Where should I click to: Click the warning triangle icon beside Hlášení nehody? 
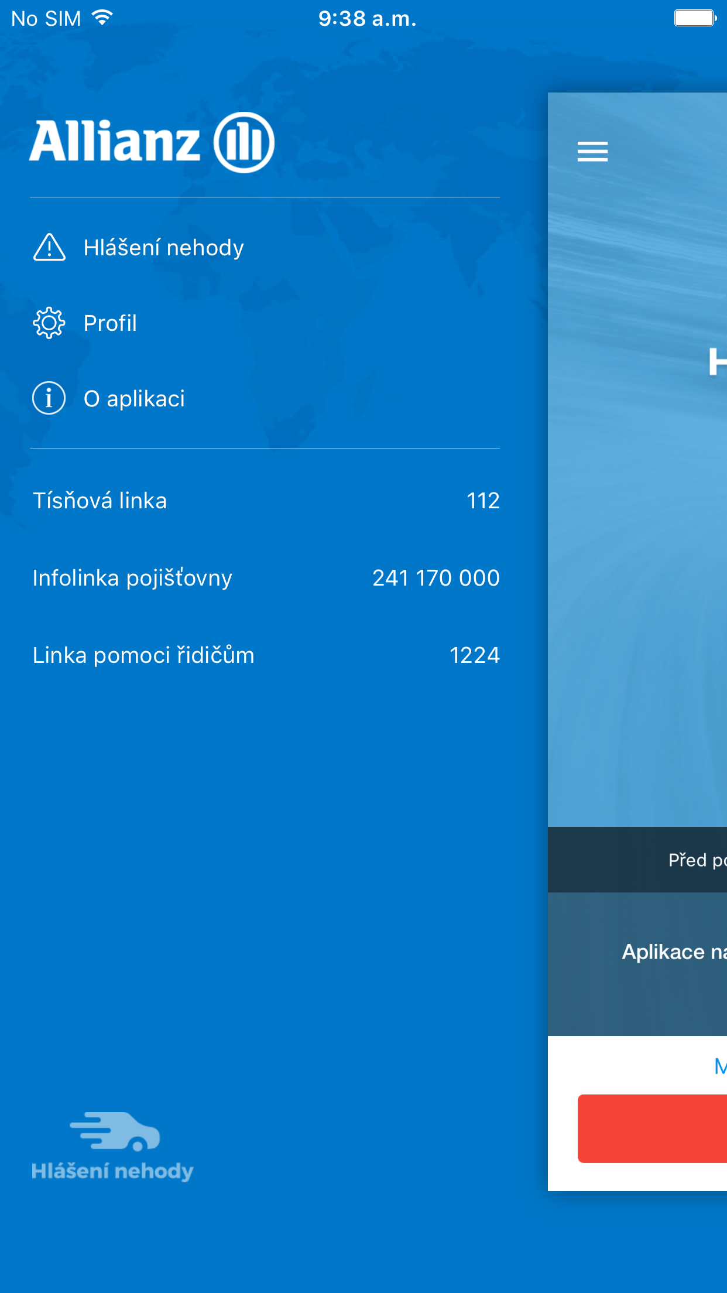[x=49, y=247]
